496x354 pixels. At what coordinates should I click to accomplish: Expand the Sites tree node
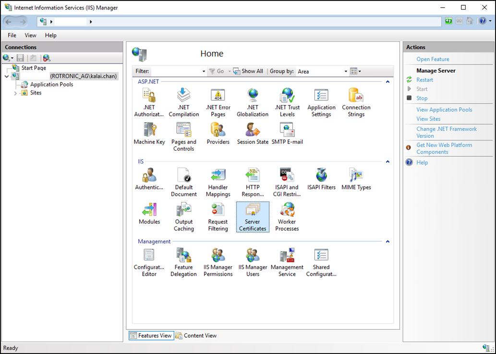point(15,93)
